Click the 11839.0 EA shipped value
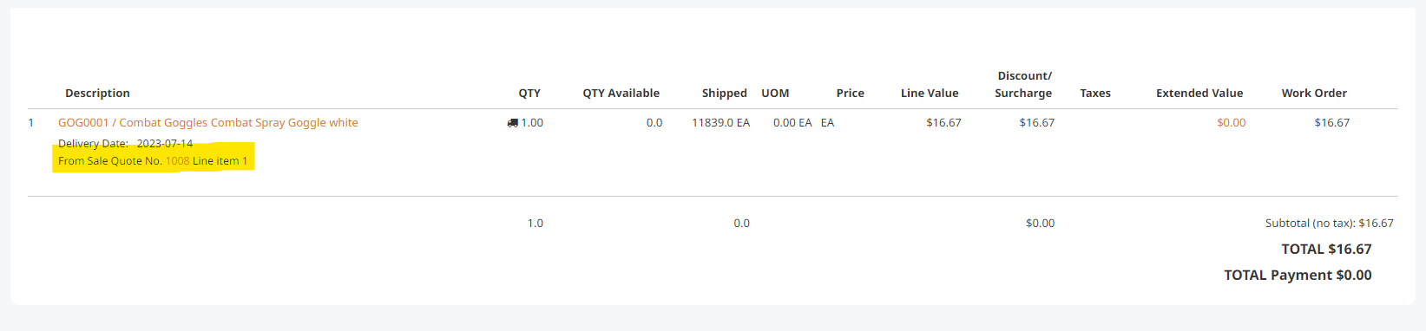The height and width of the screenshot is (331, 1426). point(720,123)
